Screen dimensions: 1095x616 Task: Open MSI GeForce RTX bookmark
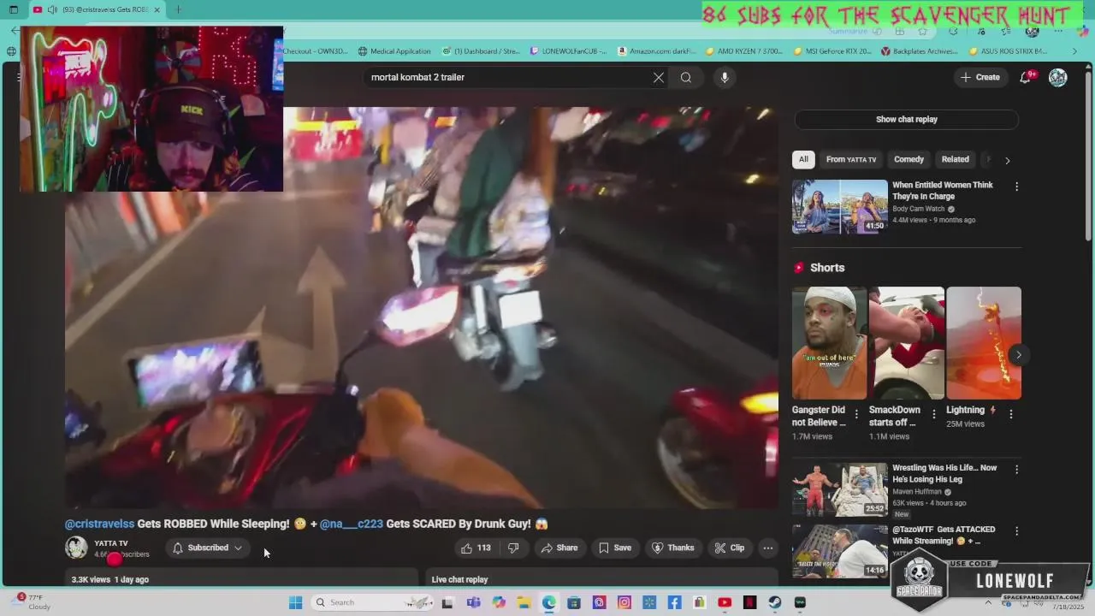pos(832,51)
